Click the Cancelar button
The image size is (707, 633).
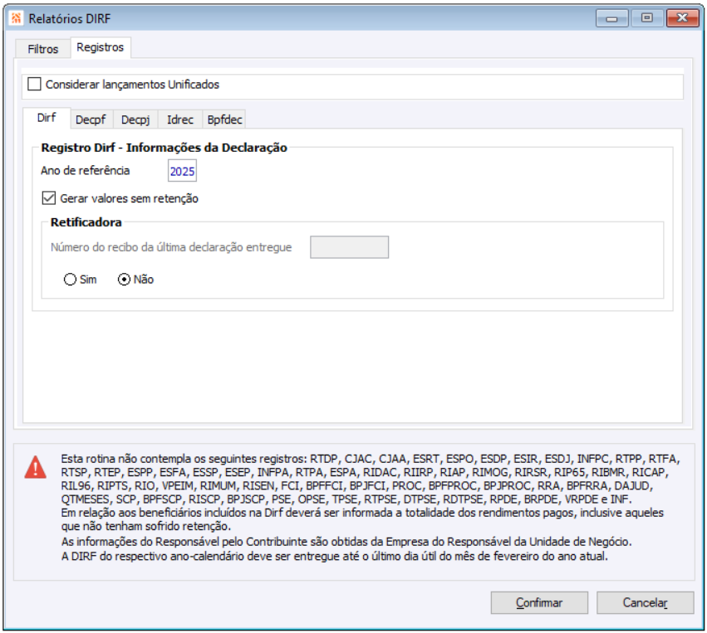[x=646, y=603]
